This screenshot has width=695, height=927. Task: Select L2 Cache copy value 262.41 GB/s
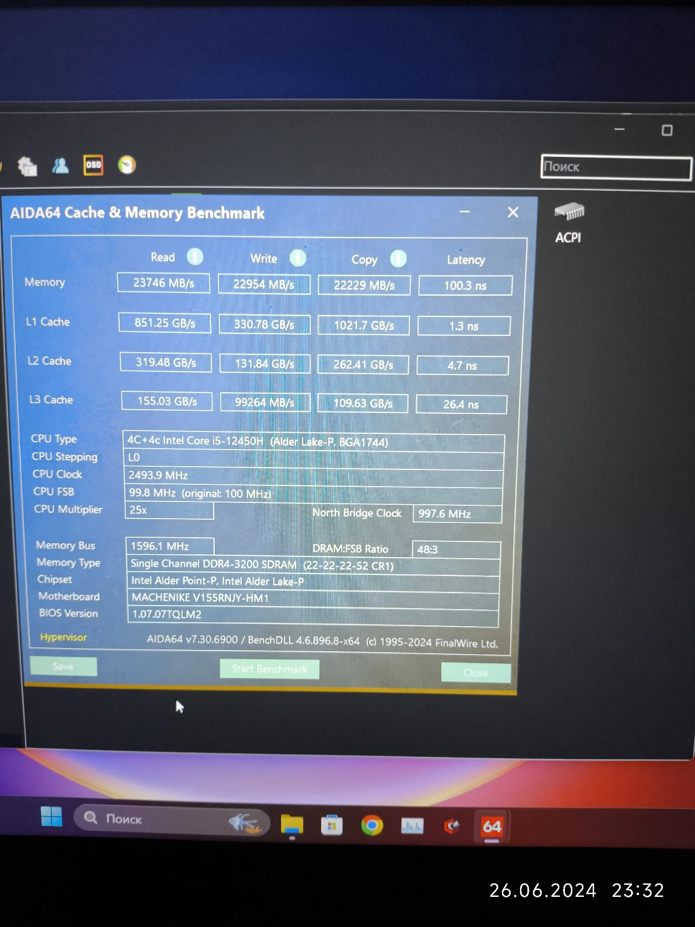click(363, 365)
